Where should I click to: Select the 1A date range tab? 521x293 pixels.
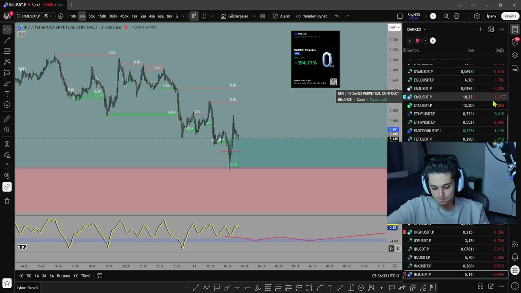37,276
